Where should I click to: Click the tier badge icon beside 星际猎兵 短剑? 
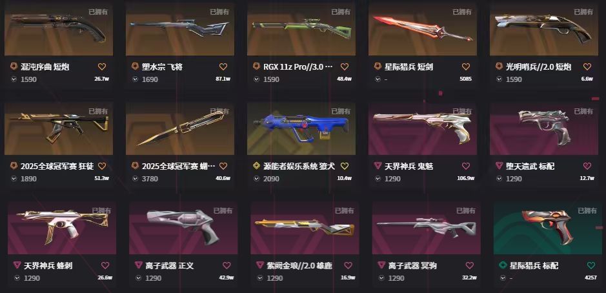(x=378, y=66)
